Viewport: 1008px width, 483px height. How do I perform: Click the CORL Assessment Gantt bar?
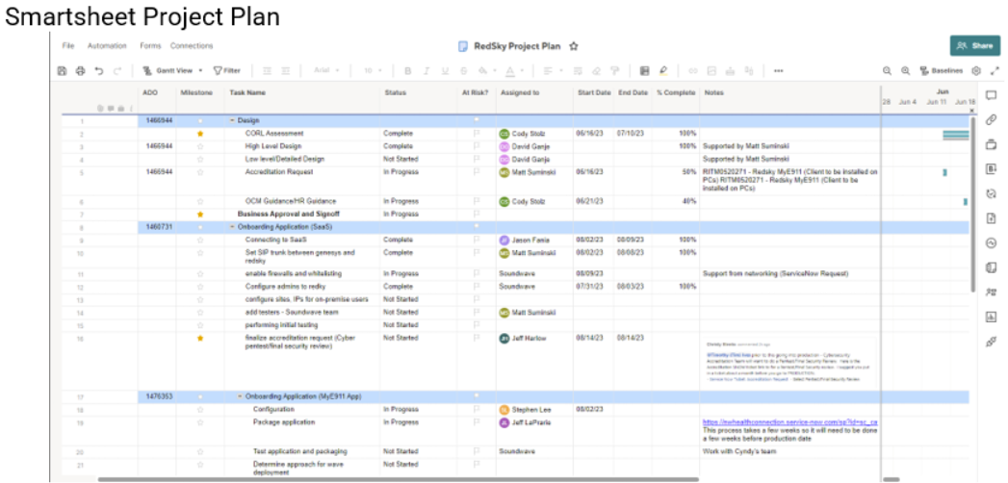[955, 135]
